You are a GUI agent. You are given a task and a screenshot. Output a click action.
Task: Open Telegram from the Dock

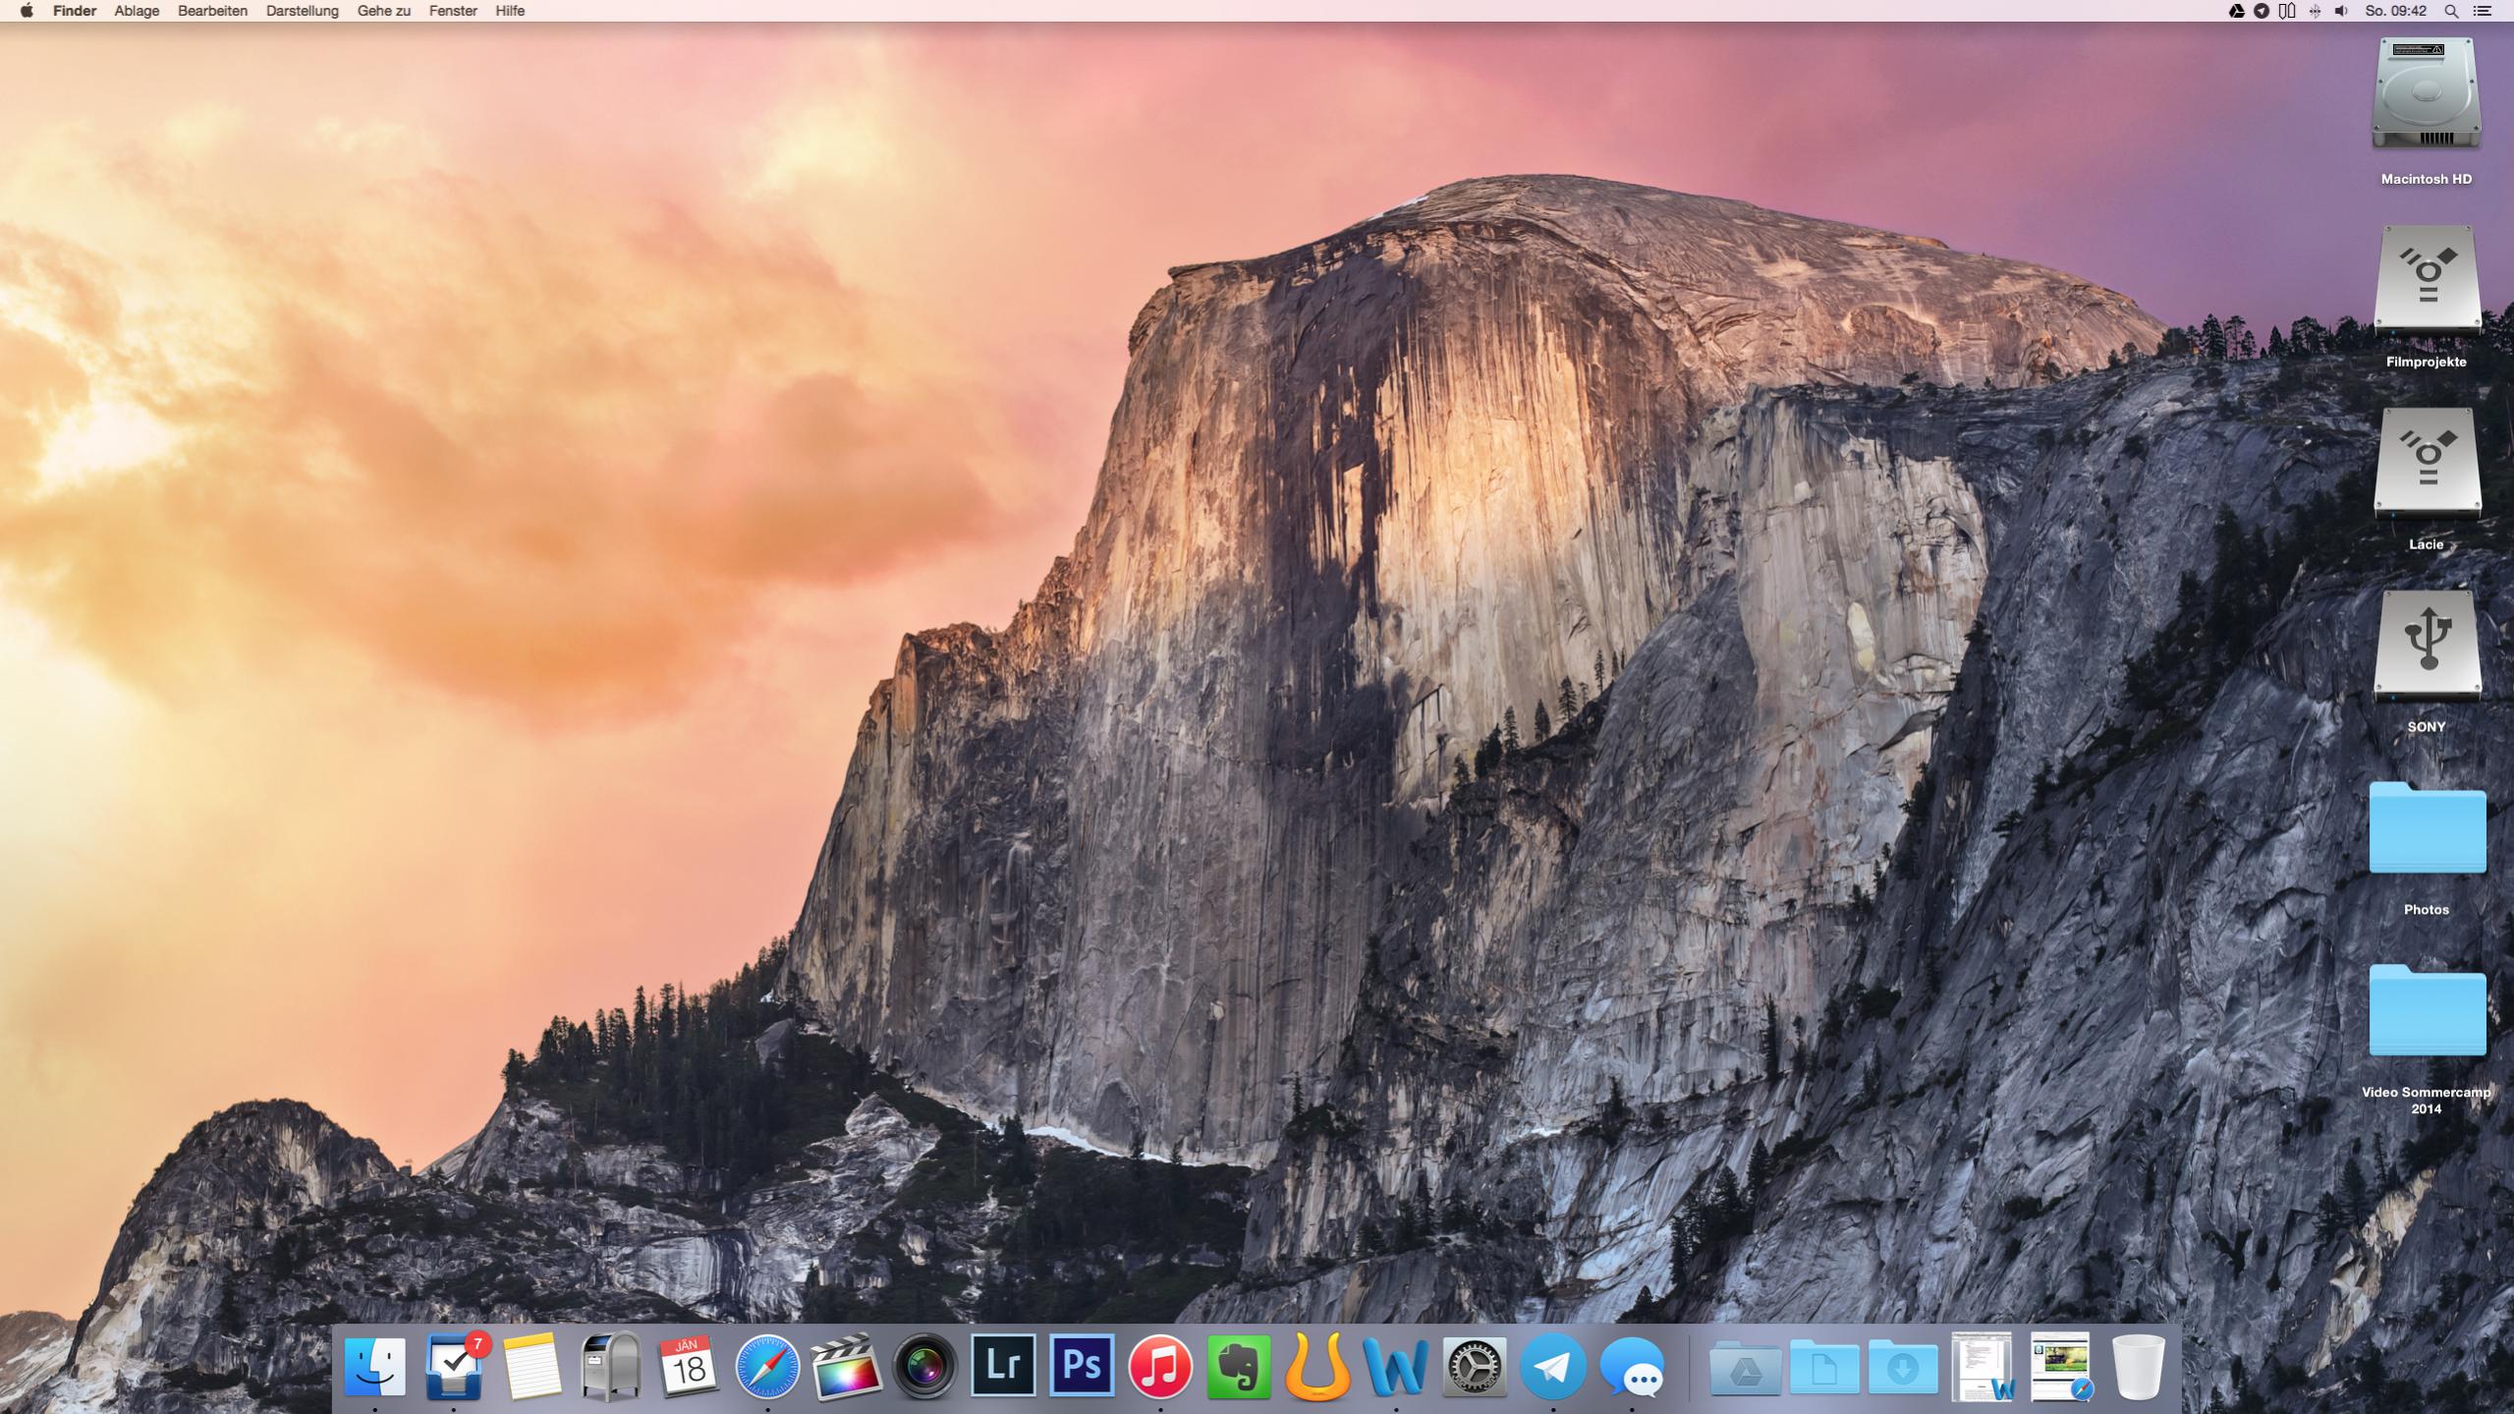1553,1366
